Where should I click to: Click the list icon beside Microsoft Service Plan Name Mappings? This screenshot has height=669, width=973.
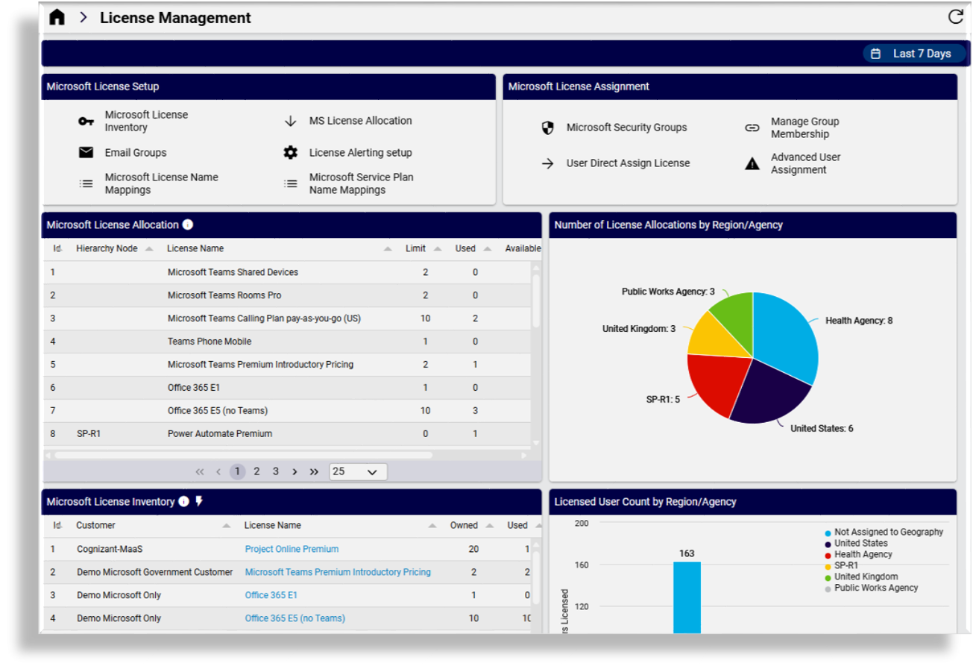(291, 183)
